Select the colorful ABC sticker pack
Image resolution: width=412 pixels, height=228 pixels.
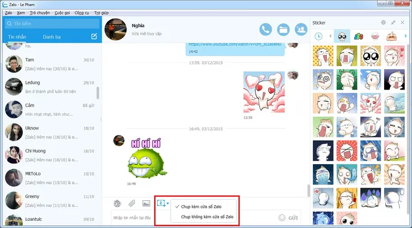tap(359, 37)
